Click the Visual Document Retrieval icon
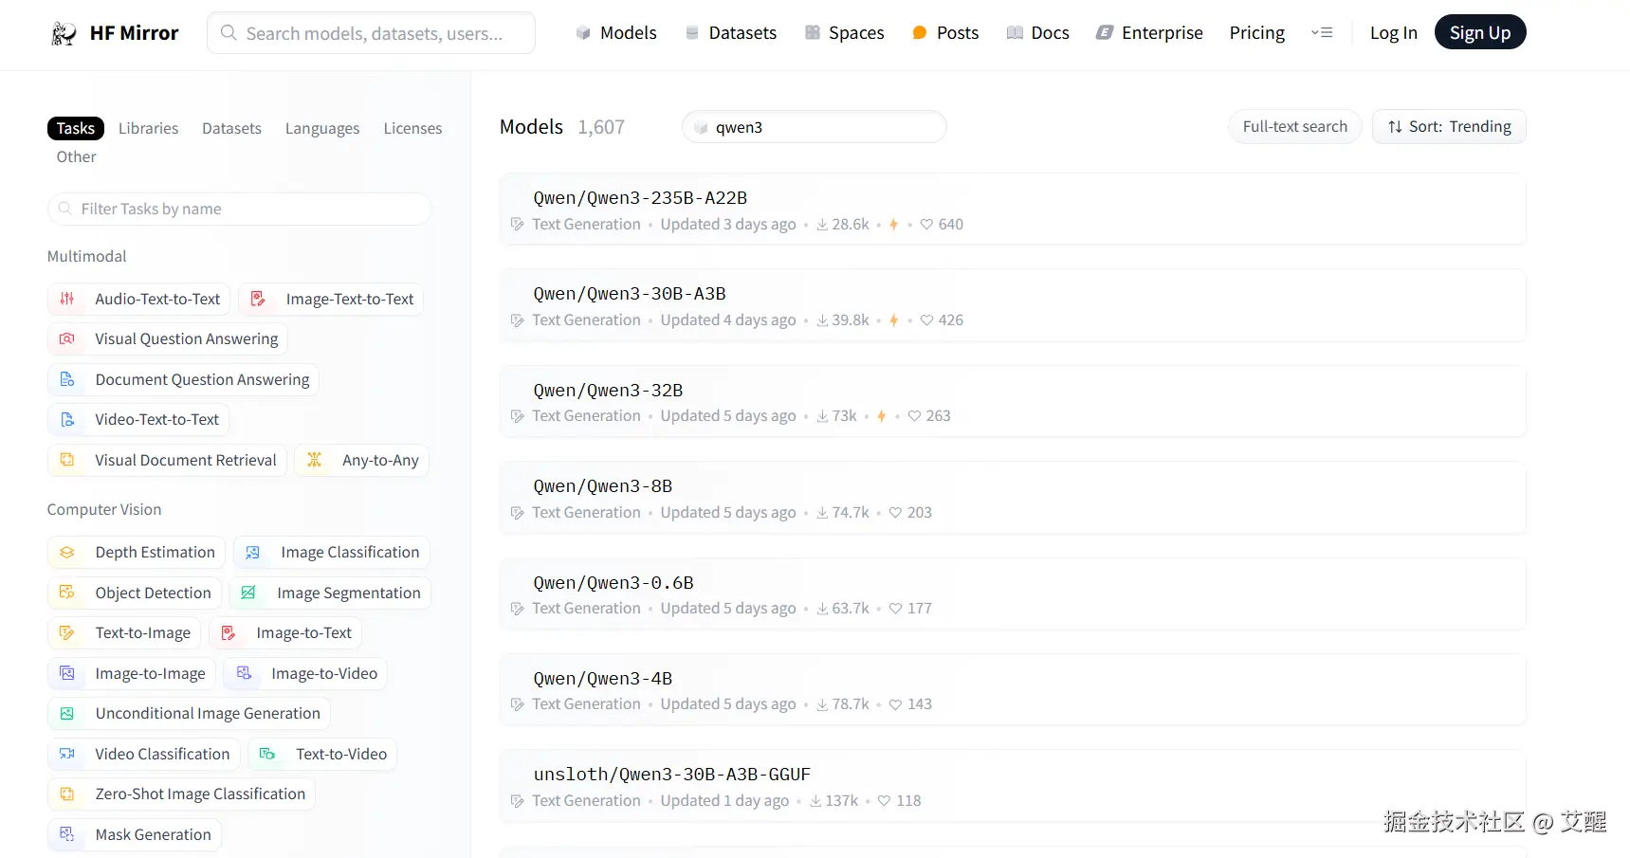The height and width of the screenshot is (858, 1630). (67, 460)
